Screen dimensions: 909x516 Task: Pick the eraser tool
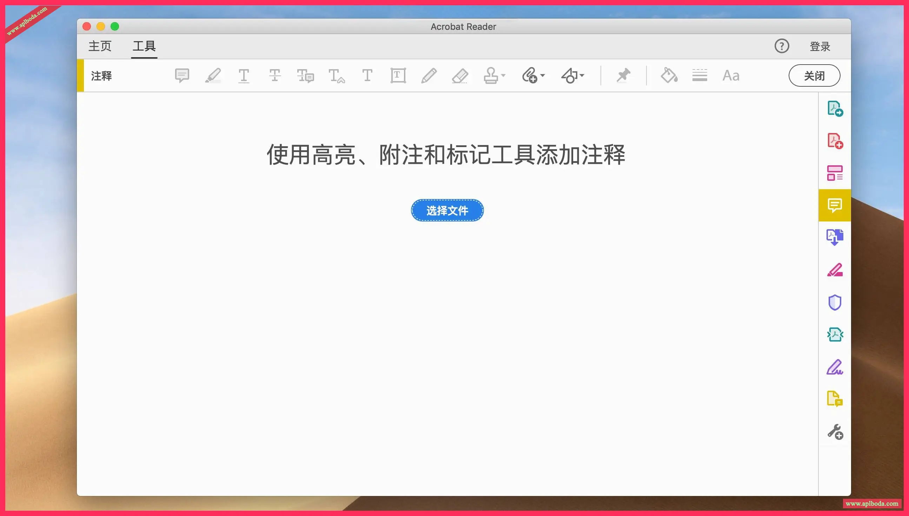click(460, 75)
